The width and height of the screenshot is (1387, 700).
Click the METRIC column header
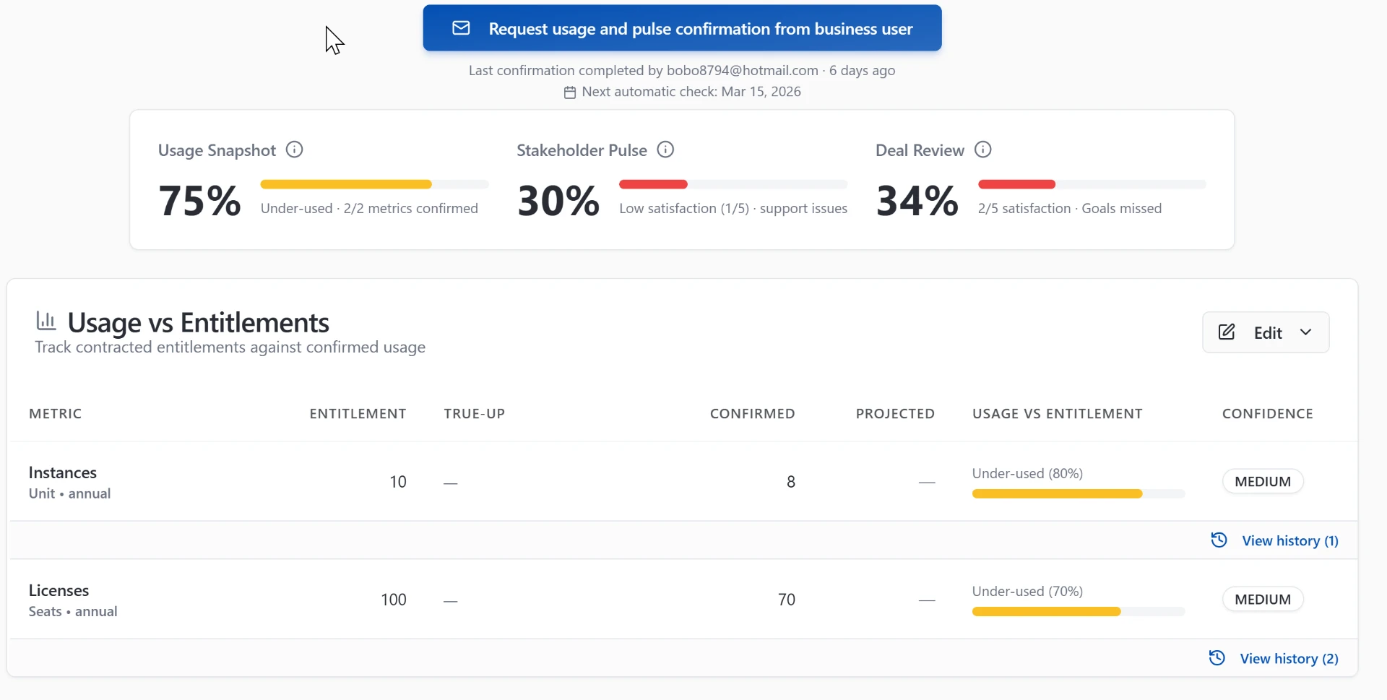pyautogui.click(x=56, y=414)
